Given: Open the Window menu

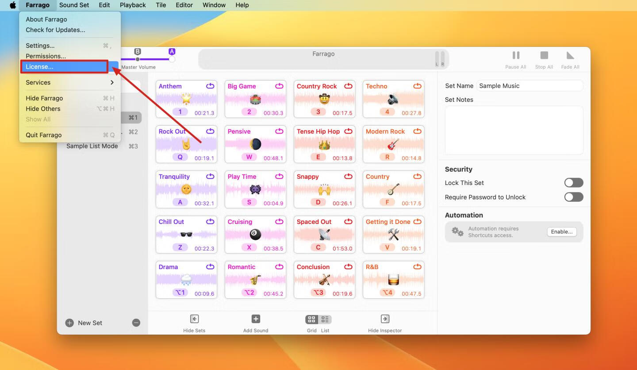Looking at the screenshot, I should tap(213, 5).
